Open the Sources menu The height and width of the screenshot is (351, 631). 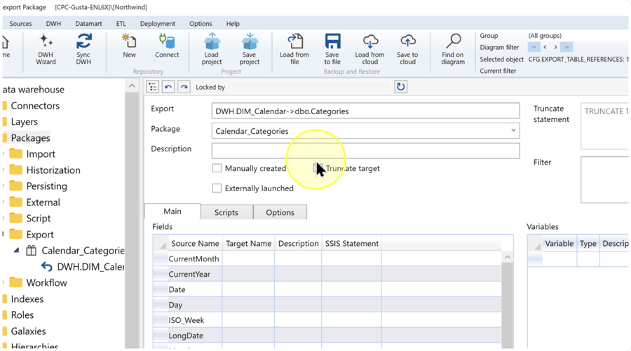click(20, 24)
